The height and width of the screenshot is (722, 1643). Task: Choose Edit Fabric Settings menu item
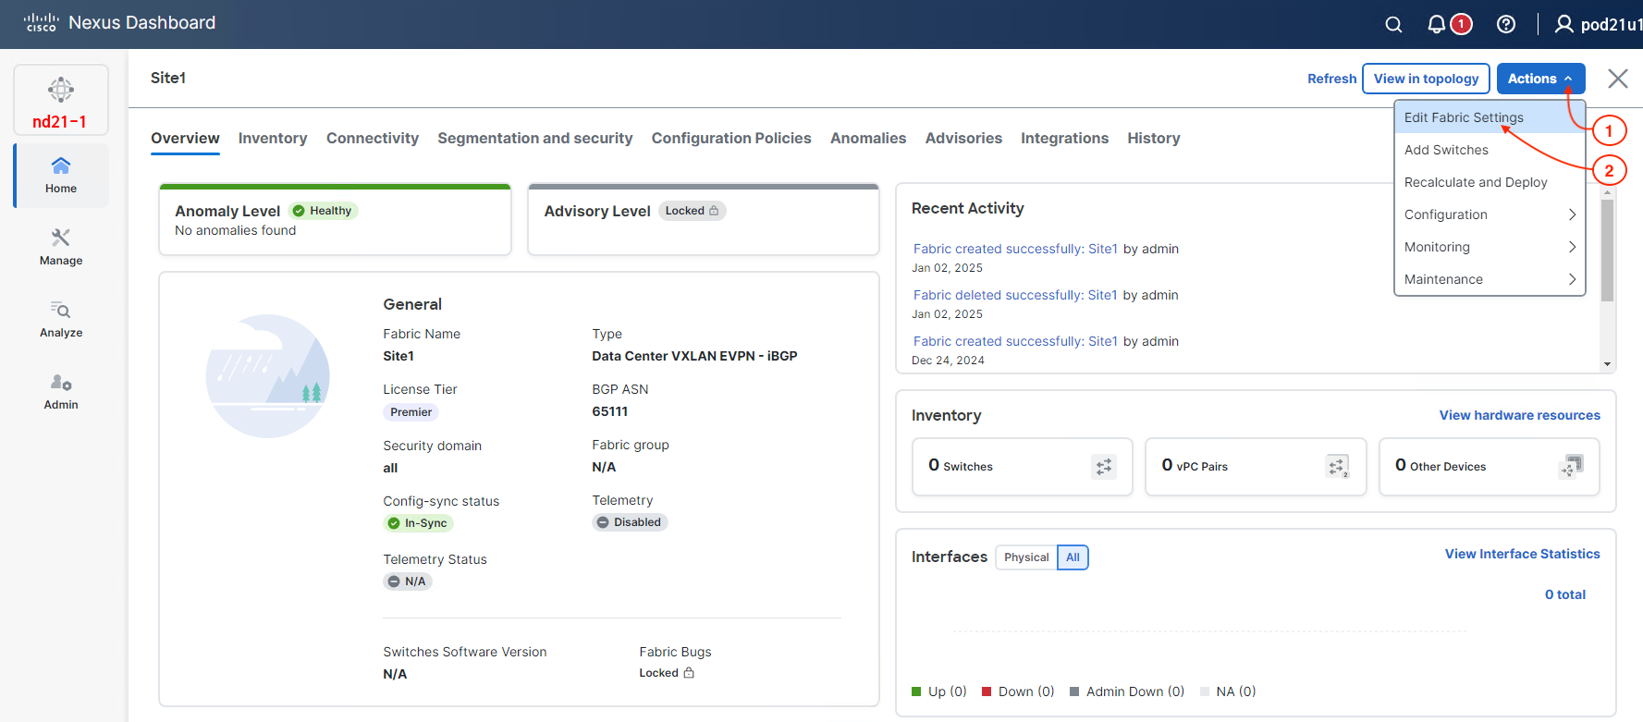tap(1464, 117)
